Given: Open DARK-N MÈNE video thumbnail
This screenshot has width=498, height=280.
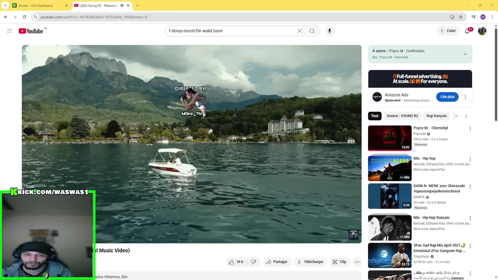Looking at the screenshot, I should (389, 196).
